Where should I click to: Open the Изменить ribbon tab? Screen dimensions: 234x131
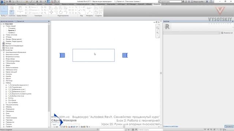tap(157, 4)
